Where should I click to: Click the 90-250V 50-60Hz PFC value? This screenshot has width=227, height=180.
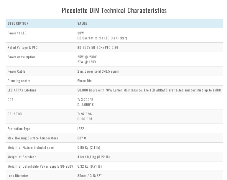click(98, 48)
